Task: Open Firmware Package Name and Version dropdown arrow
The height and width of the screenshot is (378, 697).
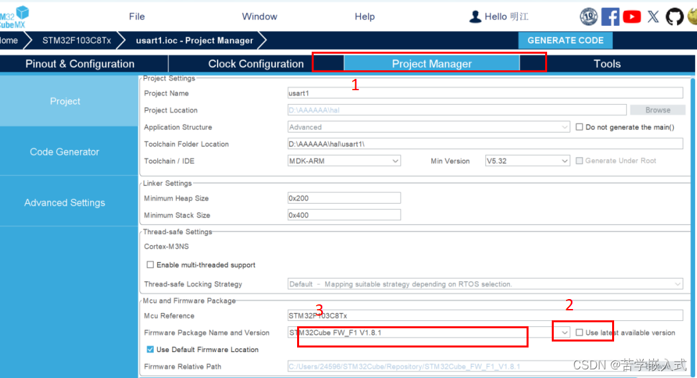Action: pos(564,332)
